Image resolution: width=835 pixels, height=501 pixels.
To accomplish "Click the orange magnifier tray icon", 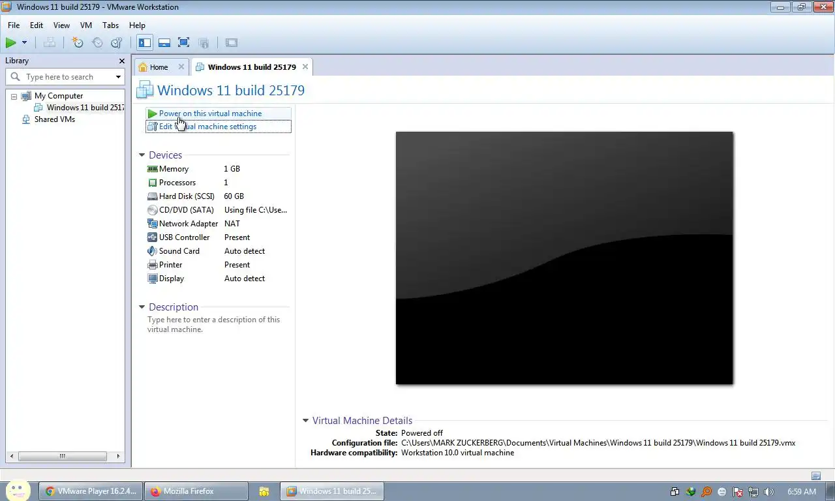I will click(x=706, y=492).
